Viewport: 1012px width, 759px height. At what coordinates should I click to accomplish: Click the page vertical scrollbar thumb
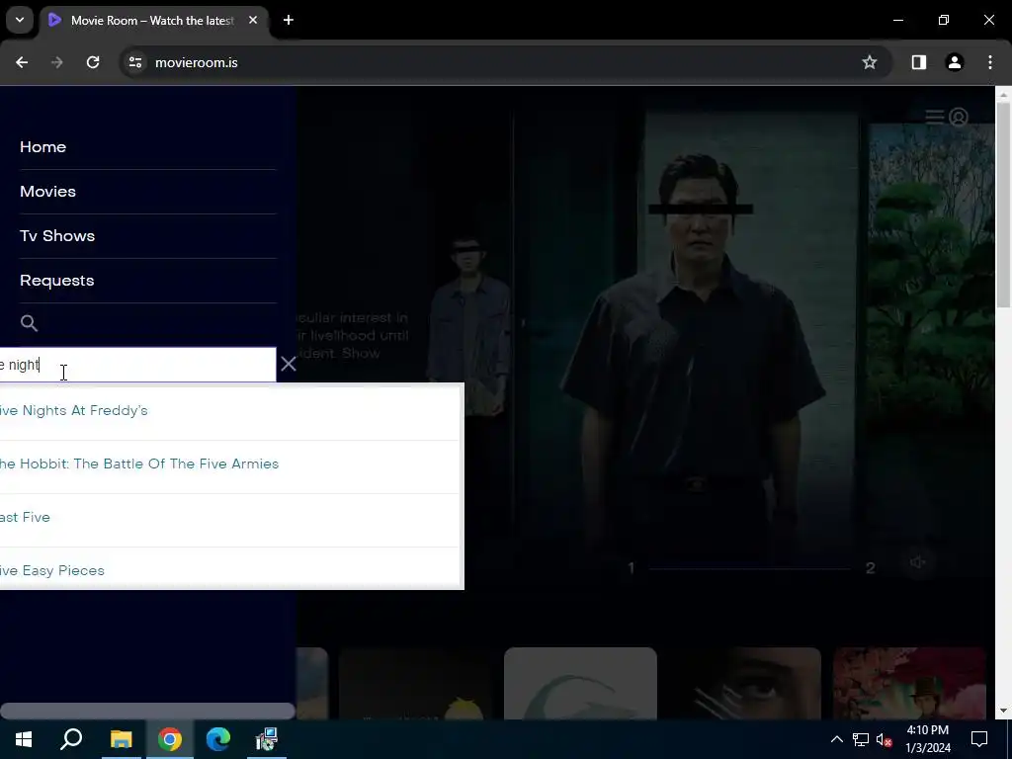click(x=1003, y=206)
